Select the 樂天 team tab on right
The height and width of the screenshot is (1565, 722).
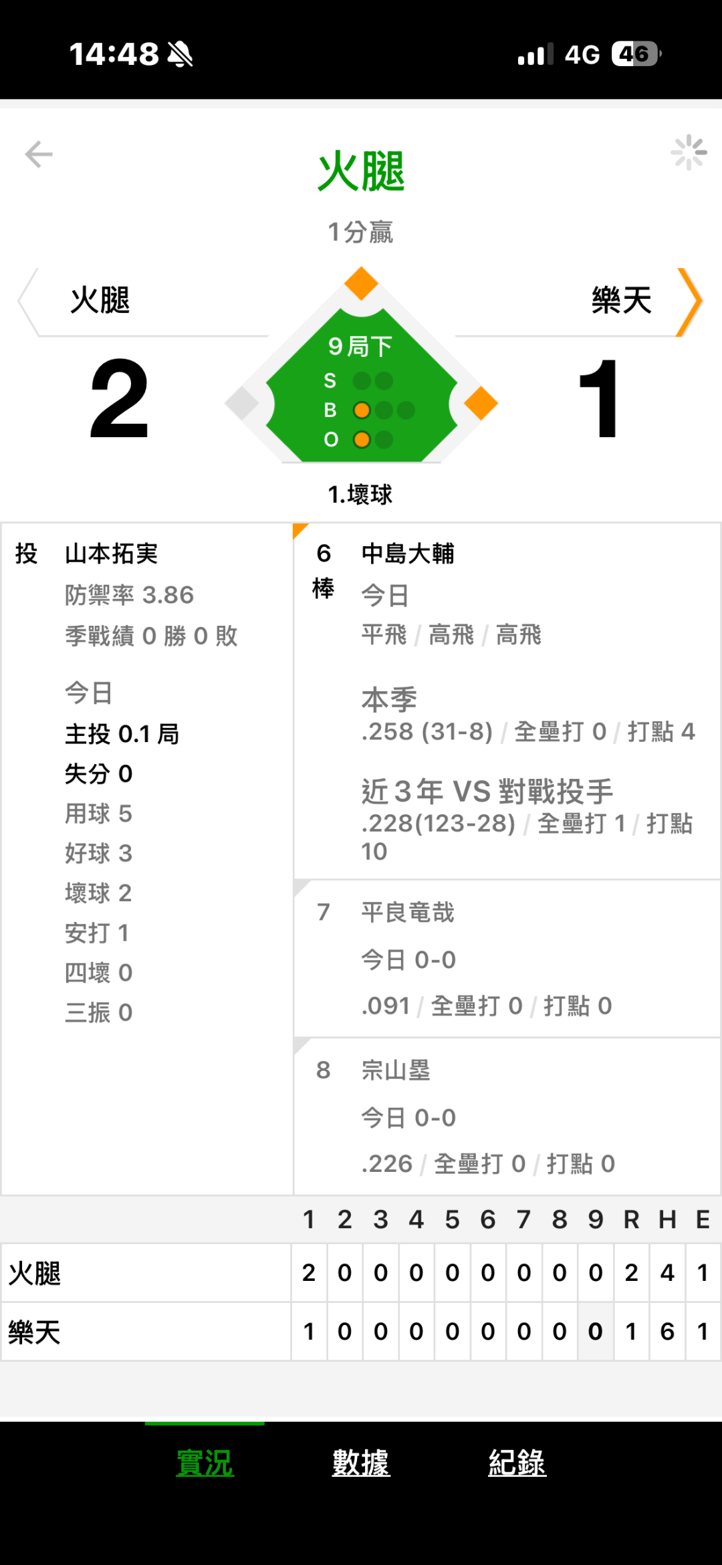[x=621, y=300]
